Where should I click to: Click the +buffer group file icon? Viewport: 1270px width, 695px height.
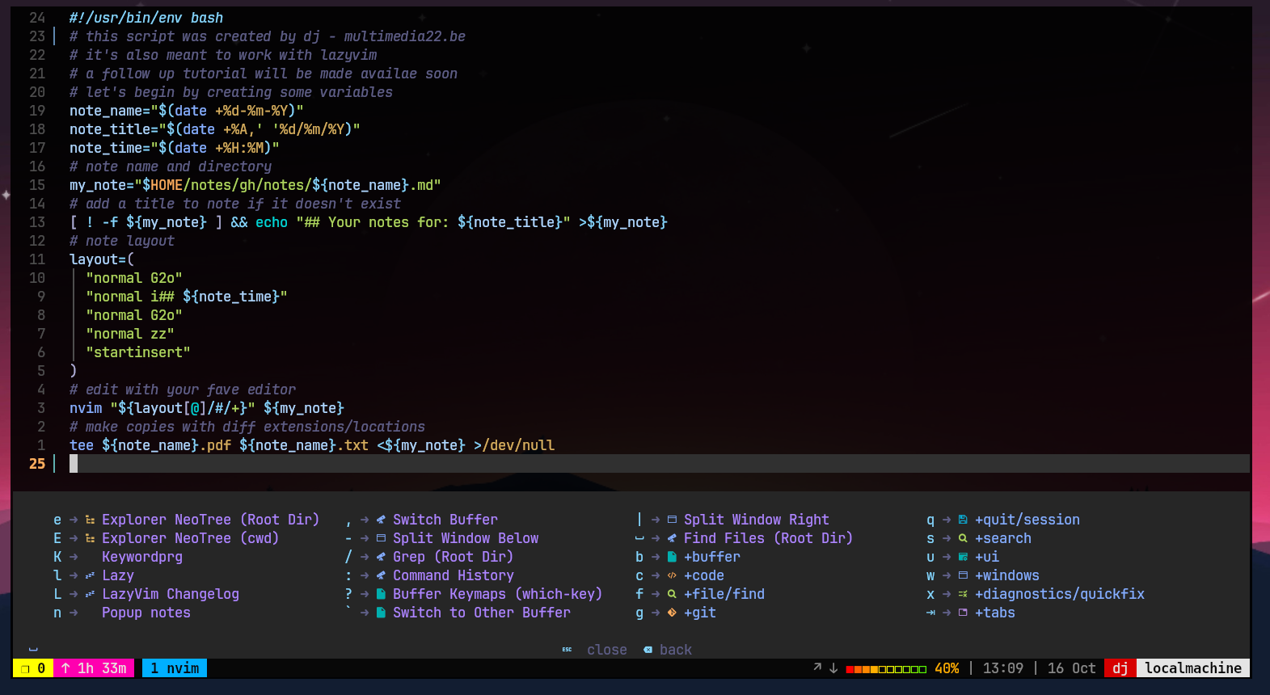tap(672, 557)
